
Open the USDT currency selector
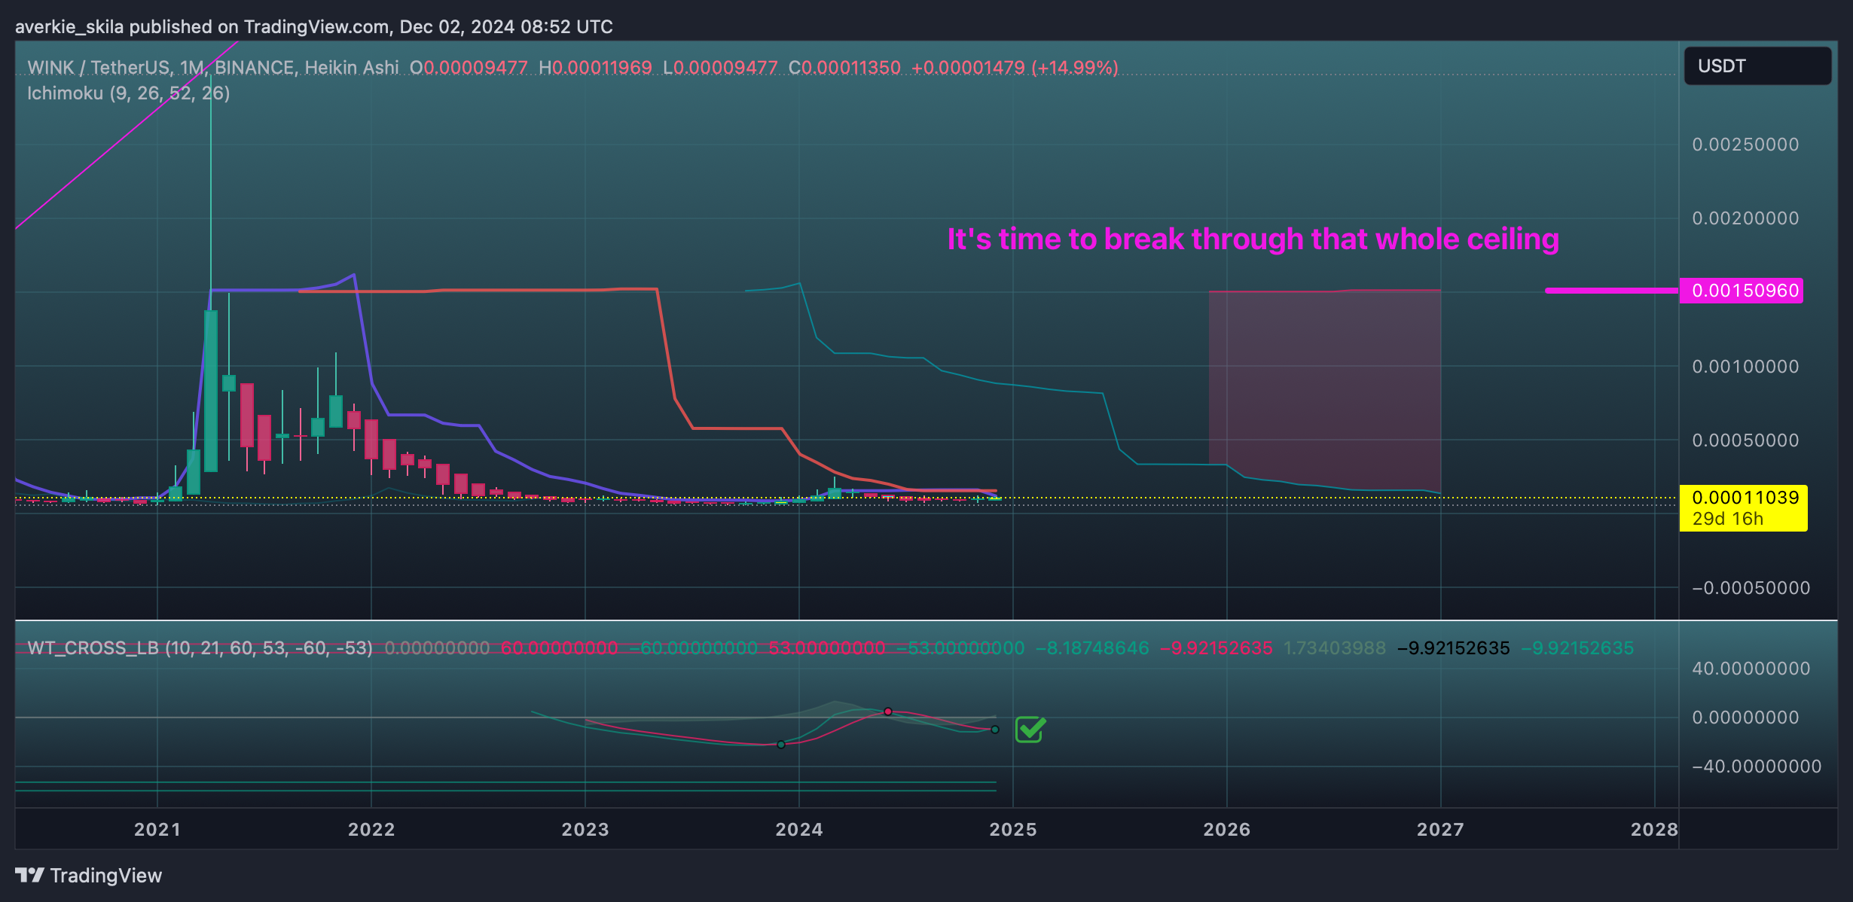1757,66
